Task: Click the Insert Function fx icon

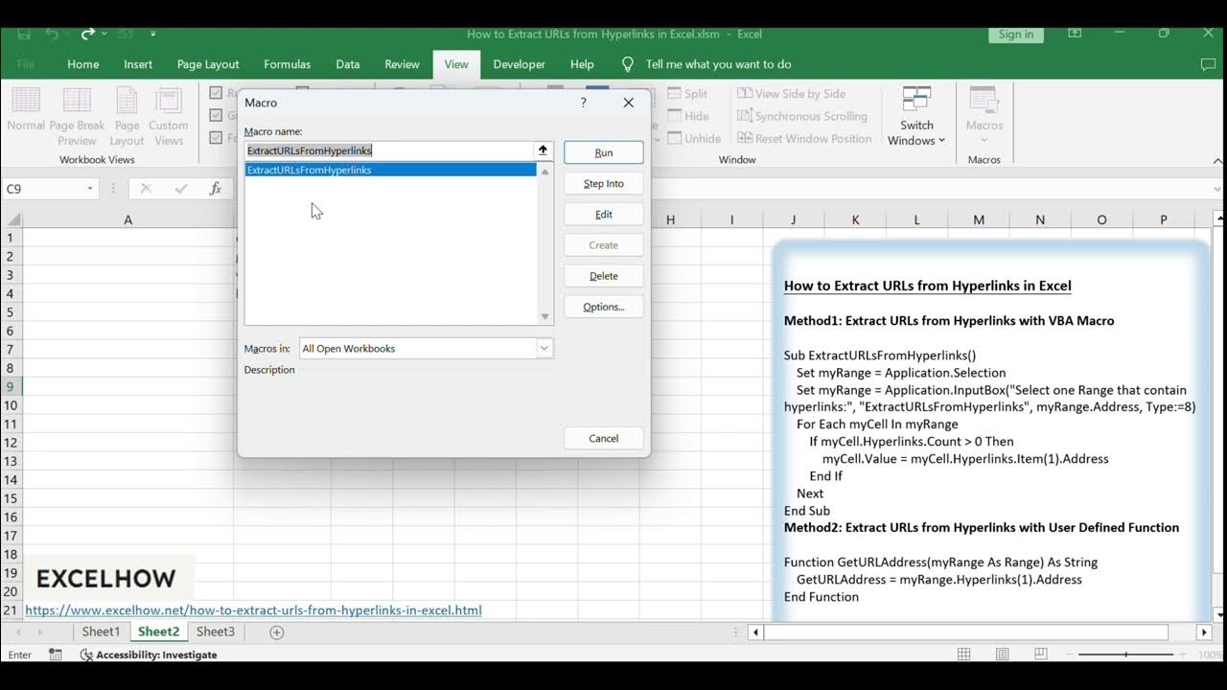Action: [x=216, y=189]
